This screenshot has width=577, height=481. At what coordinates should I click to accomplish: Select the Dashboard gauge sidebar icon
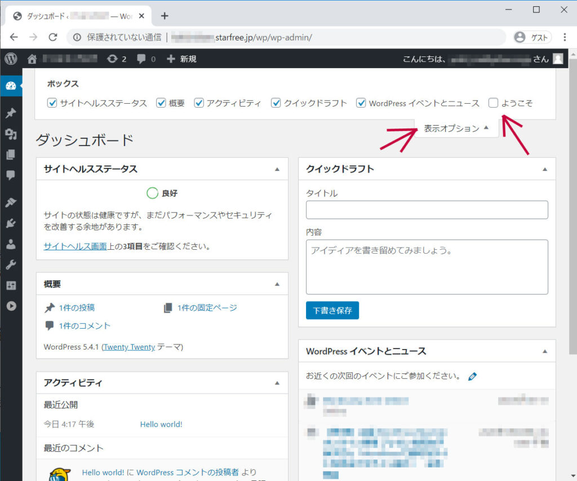(x=11, y=86)
